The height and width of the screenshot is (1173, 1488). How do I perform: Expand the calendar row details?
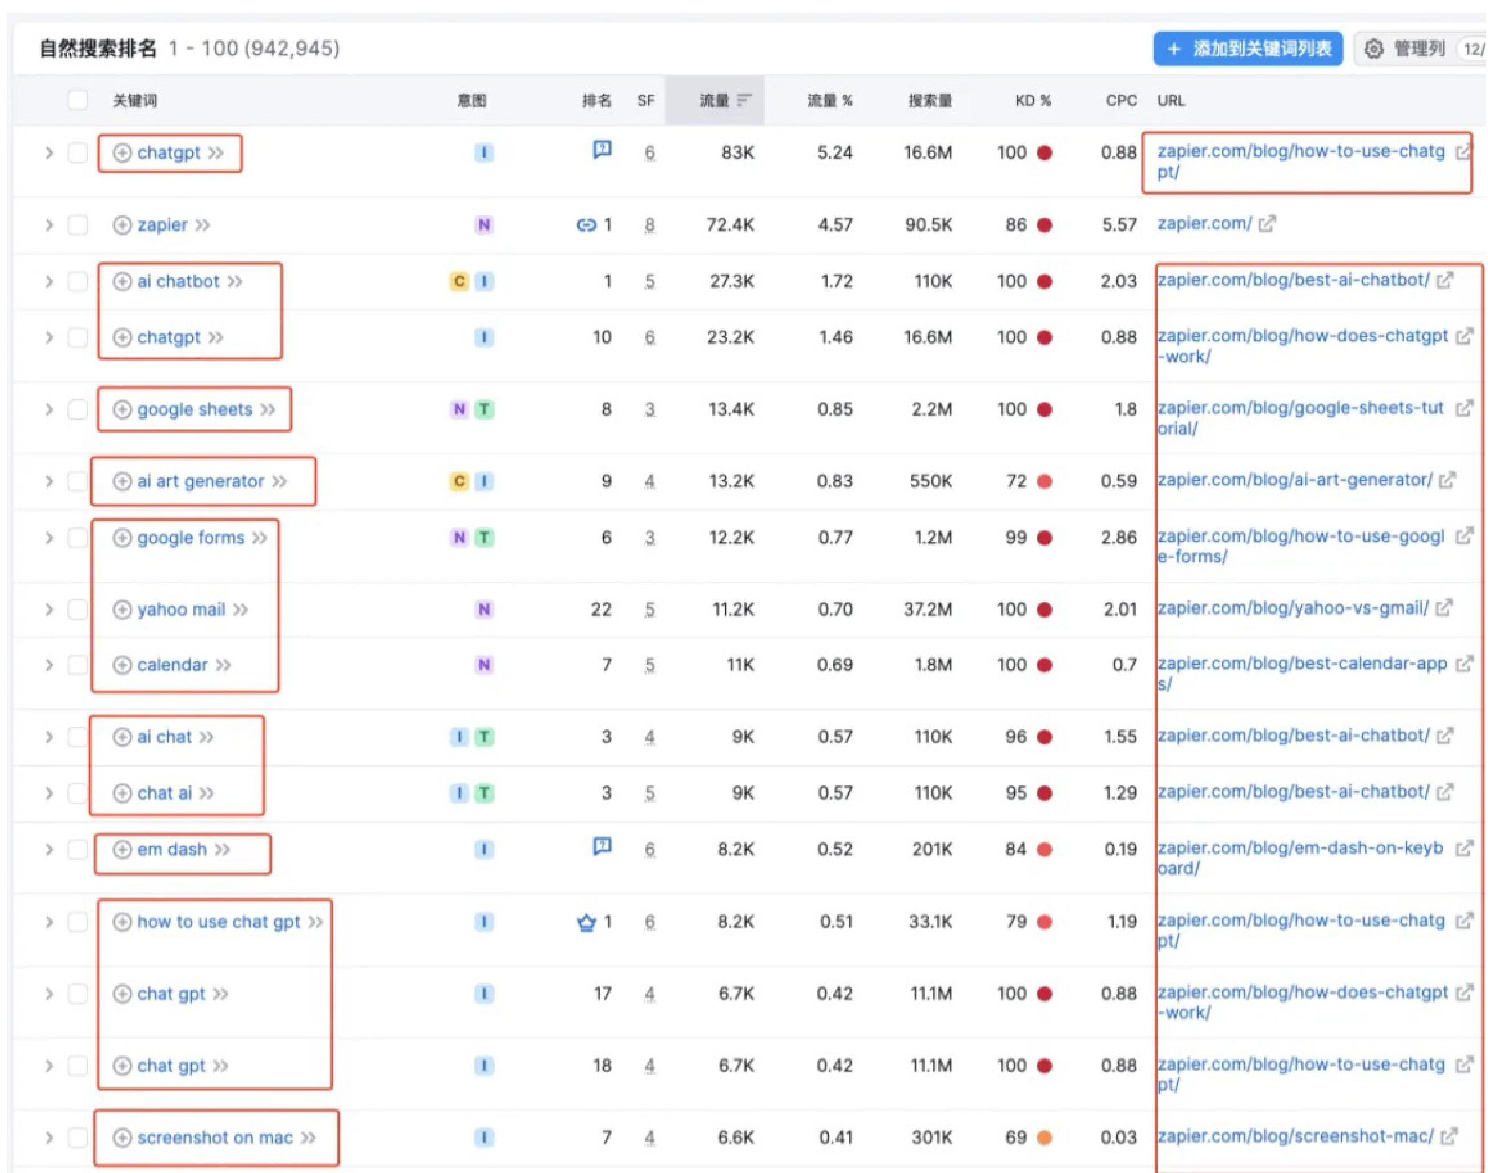click(x=49, y=666)
